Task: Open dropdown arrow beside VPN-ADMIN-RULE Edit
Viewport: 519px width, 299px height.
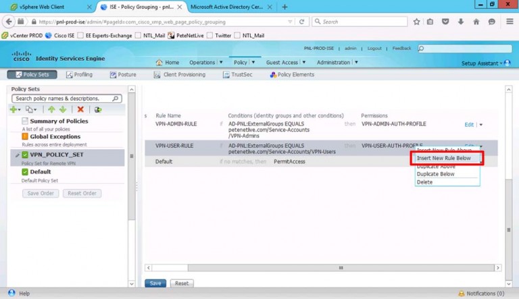Action: (481, 125)
